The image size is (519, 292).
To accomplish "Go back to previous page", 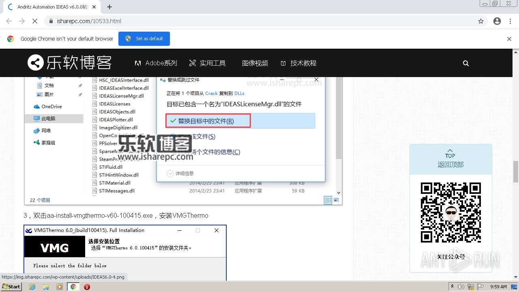I will pos(9,21).
